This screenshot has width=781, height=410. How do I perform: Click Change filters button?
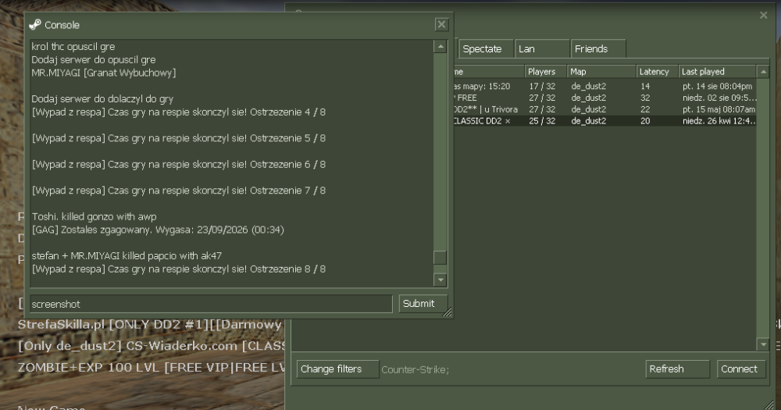(337, 369)
